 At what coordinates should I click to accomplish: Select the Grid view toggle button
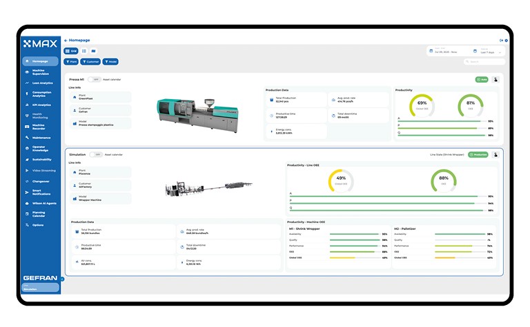[72, 51]
